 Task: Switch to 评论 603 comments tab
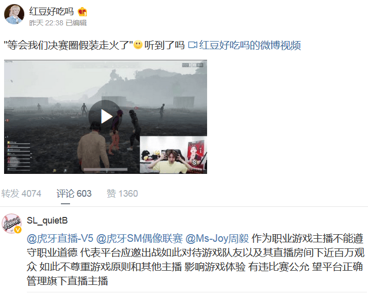click(74, 193)
